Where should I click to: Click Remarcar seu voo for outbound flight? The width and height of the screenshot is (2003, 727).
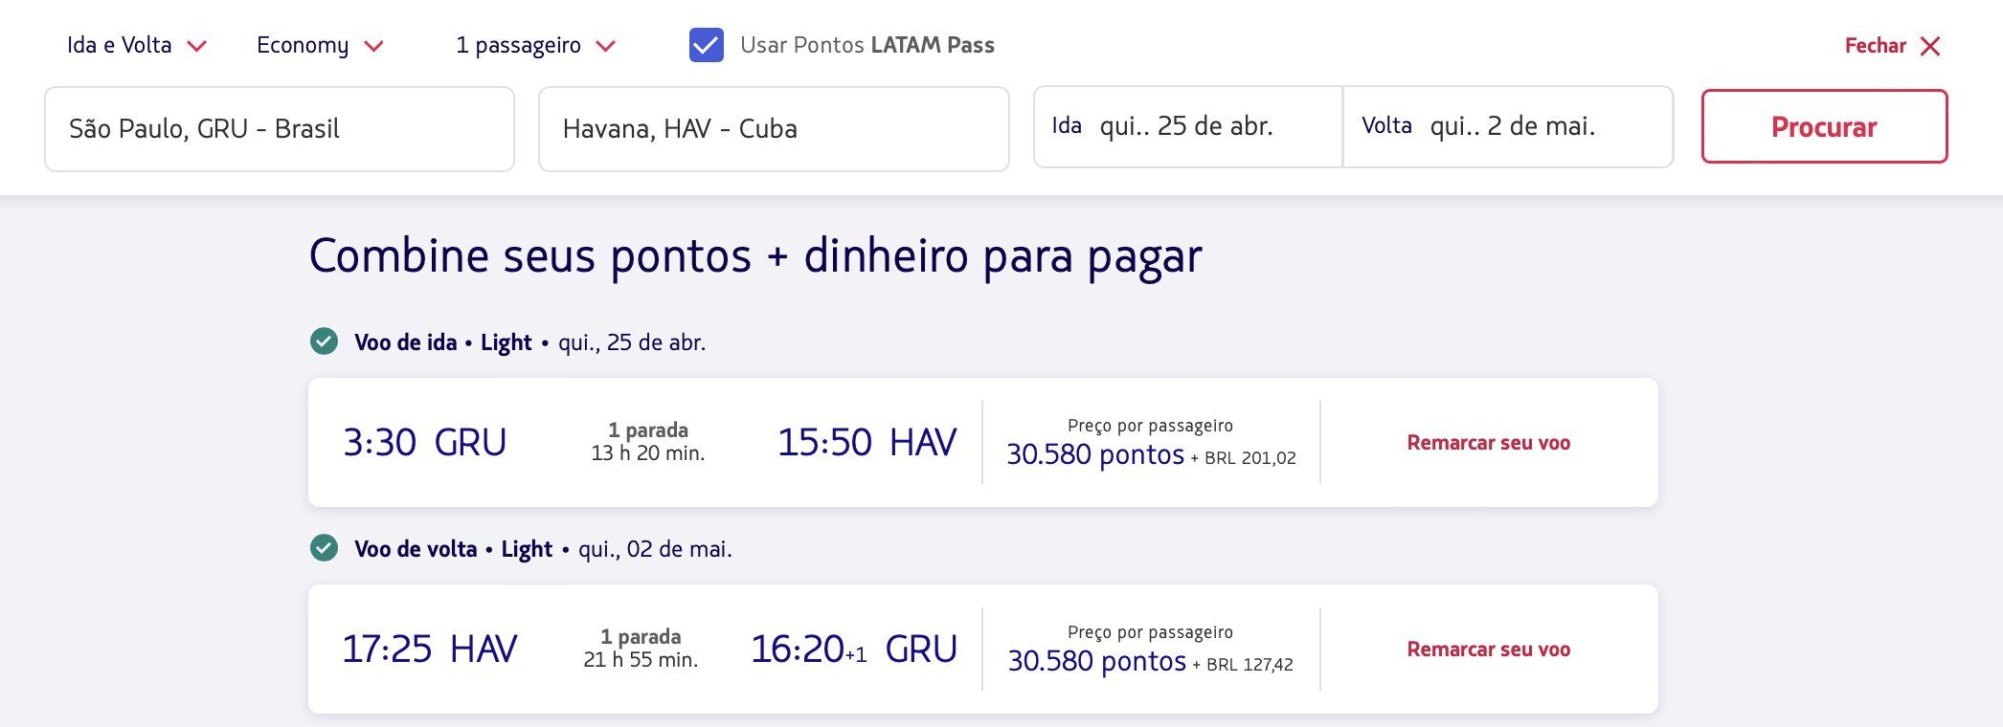coord(1488,443)
